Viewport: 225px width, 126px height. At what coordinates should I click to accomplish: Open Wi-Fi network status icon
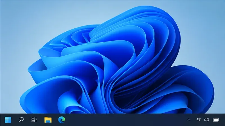pos(199,120)
